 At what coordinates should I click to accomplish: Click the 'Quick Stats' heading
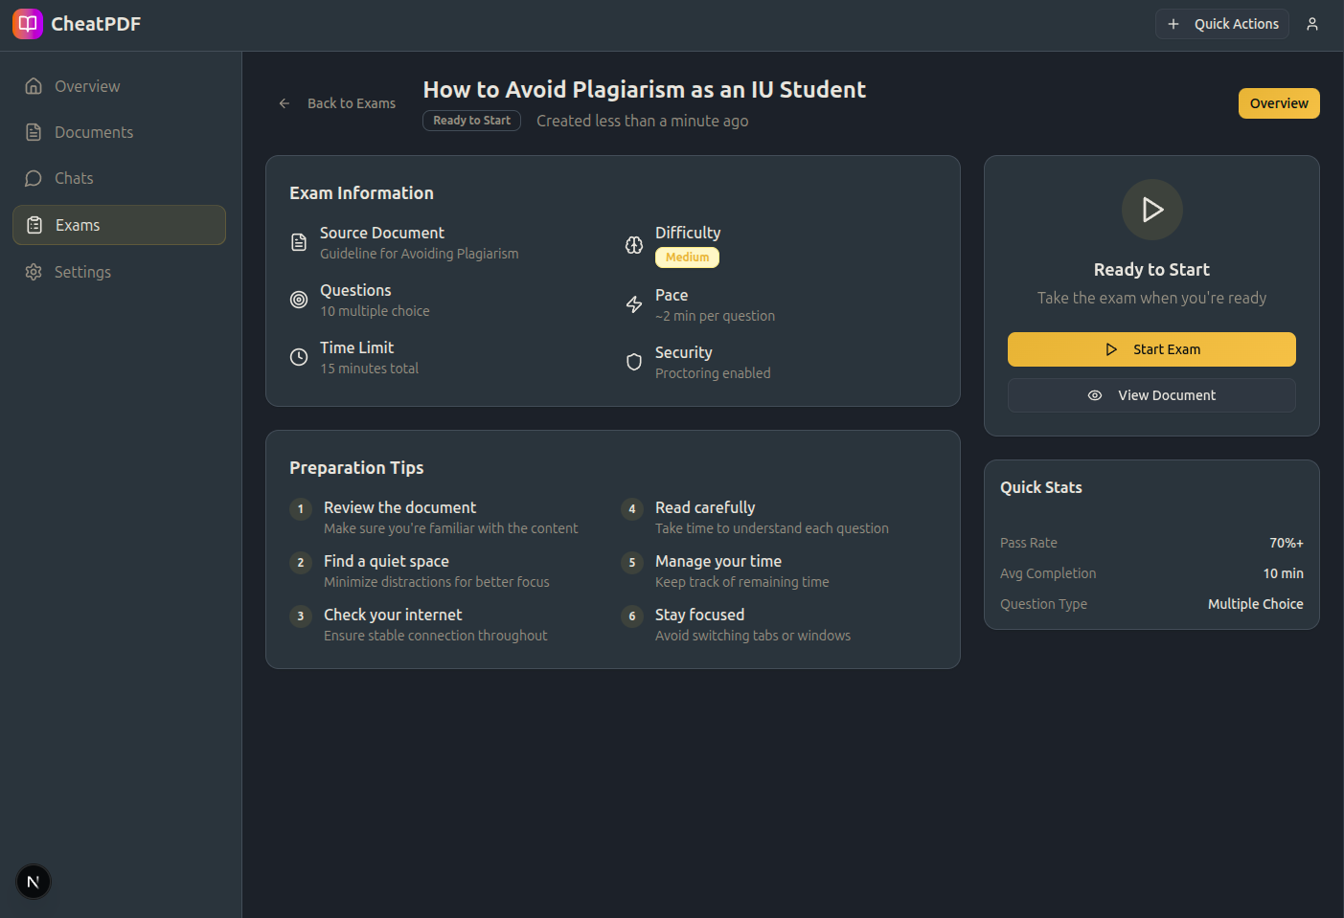click(x=1041, y=487)
